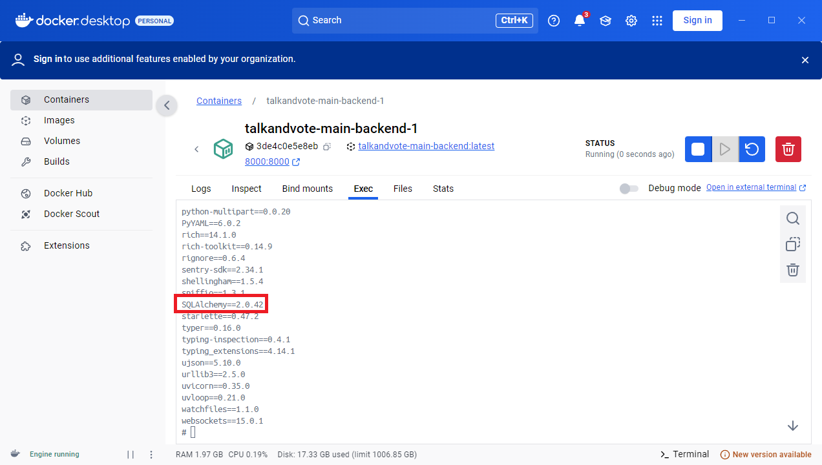Click the Disk 17.33 GB used status entry
822x465 pixels.
(x=347, y=454)
